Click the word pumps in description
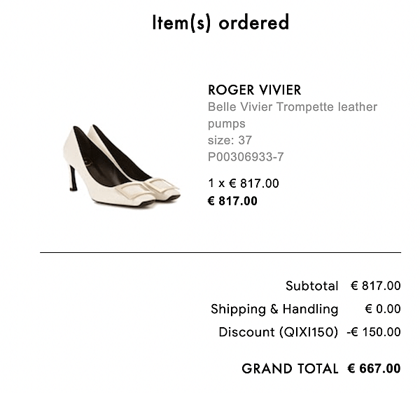Screen dimensions: 420x393 coord(227,124)
